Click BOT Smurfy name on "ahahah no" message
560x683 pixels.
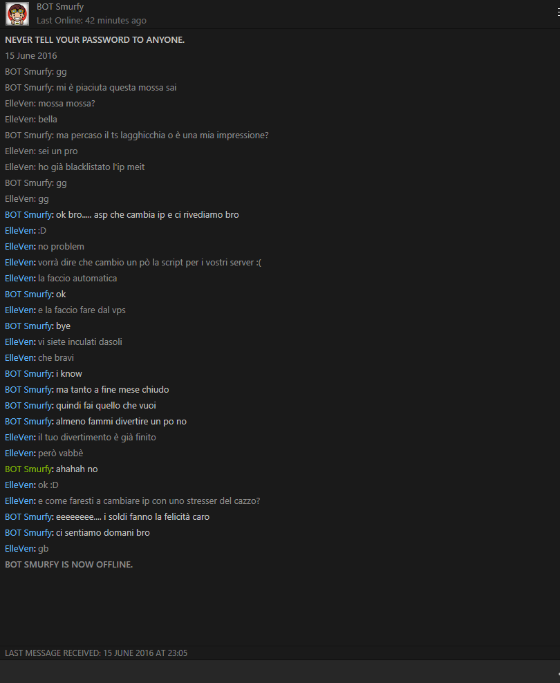(28, 469)
